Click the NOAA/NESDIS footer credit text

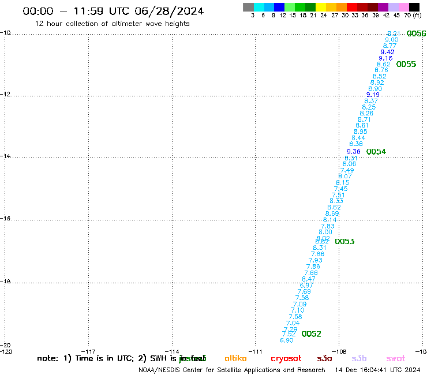[x=232, y=370]
